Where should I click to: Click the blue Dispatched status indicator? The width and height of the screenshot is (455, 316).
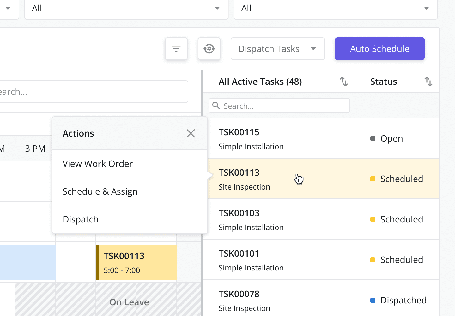point(373,300)
